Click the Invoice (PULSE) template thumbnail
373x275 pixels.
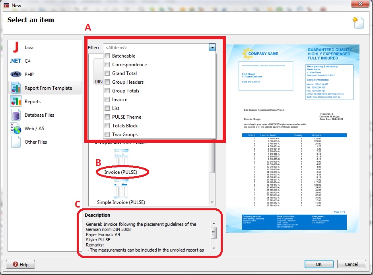pos(121,157)
